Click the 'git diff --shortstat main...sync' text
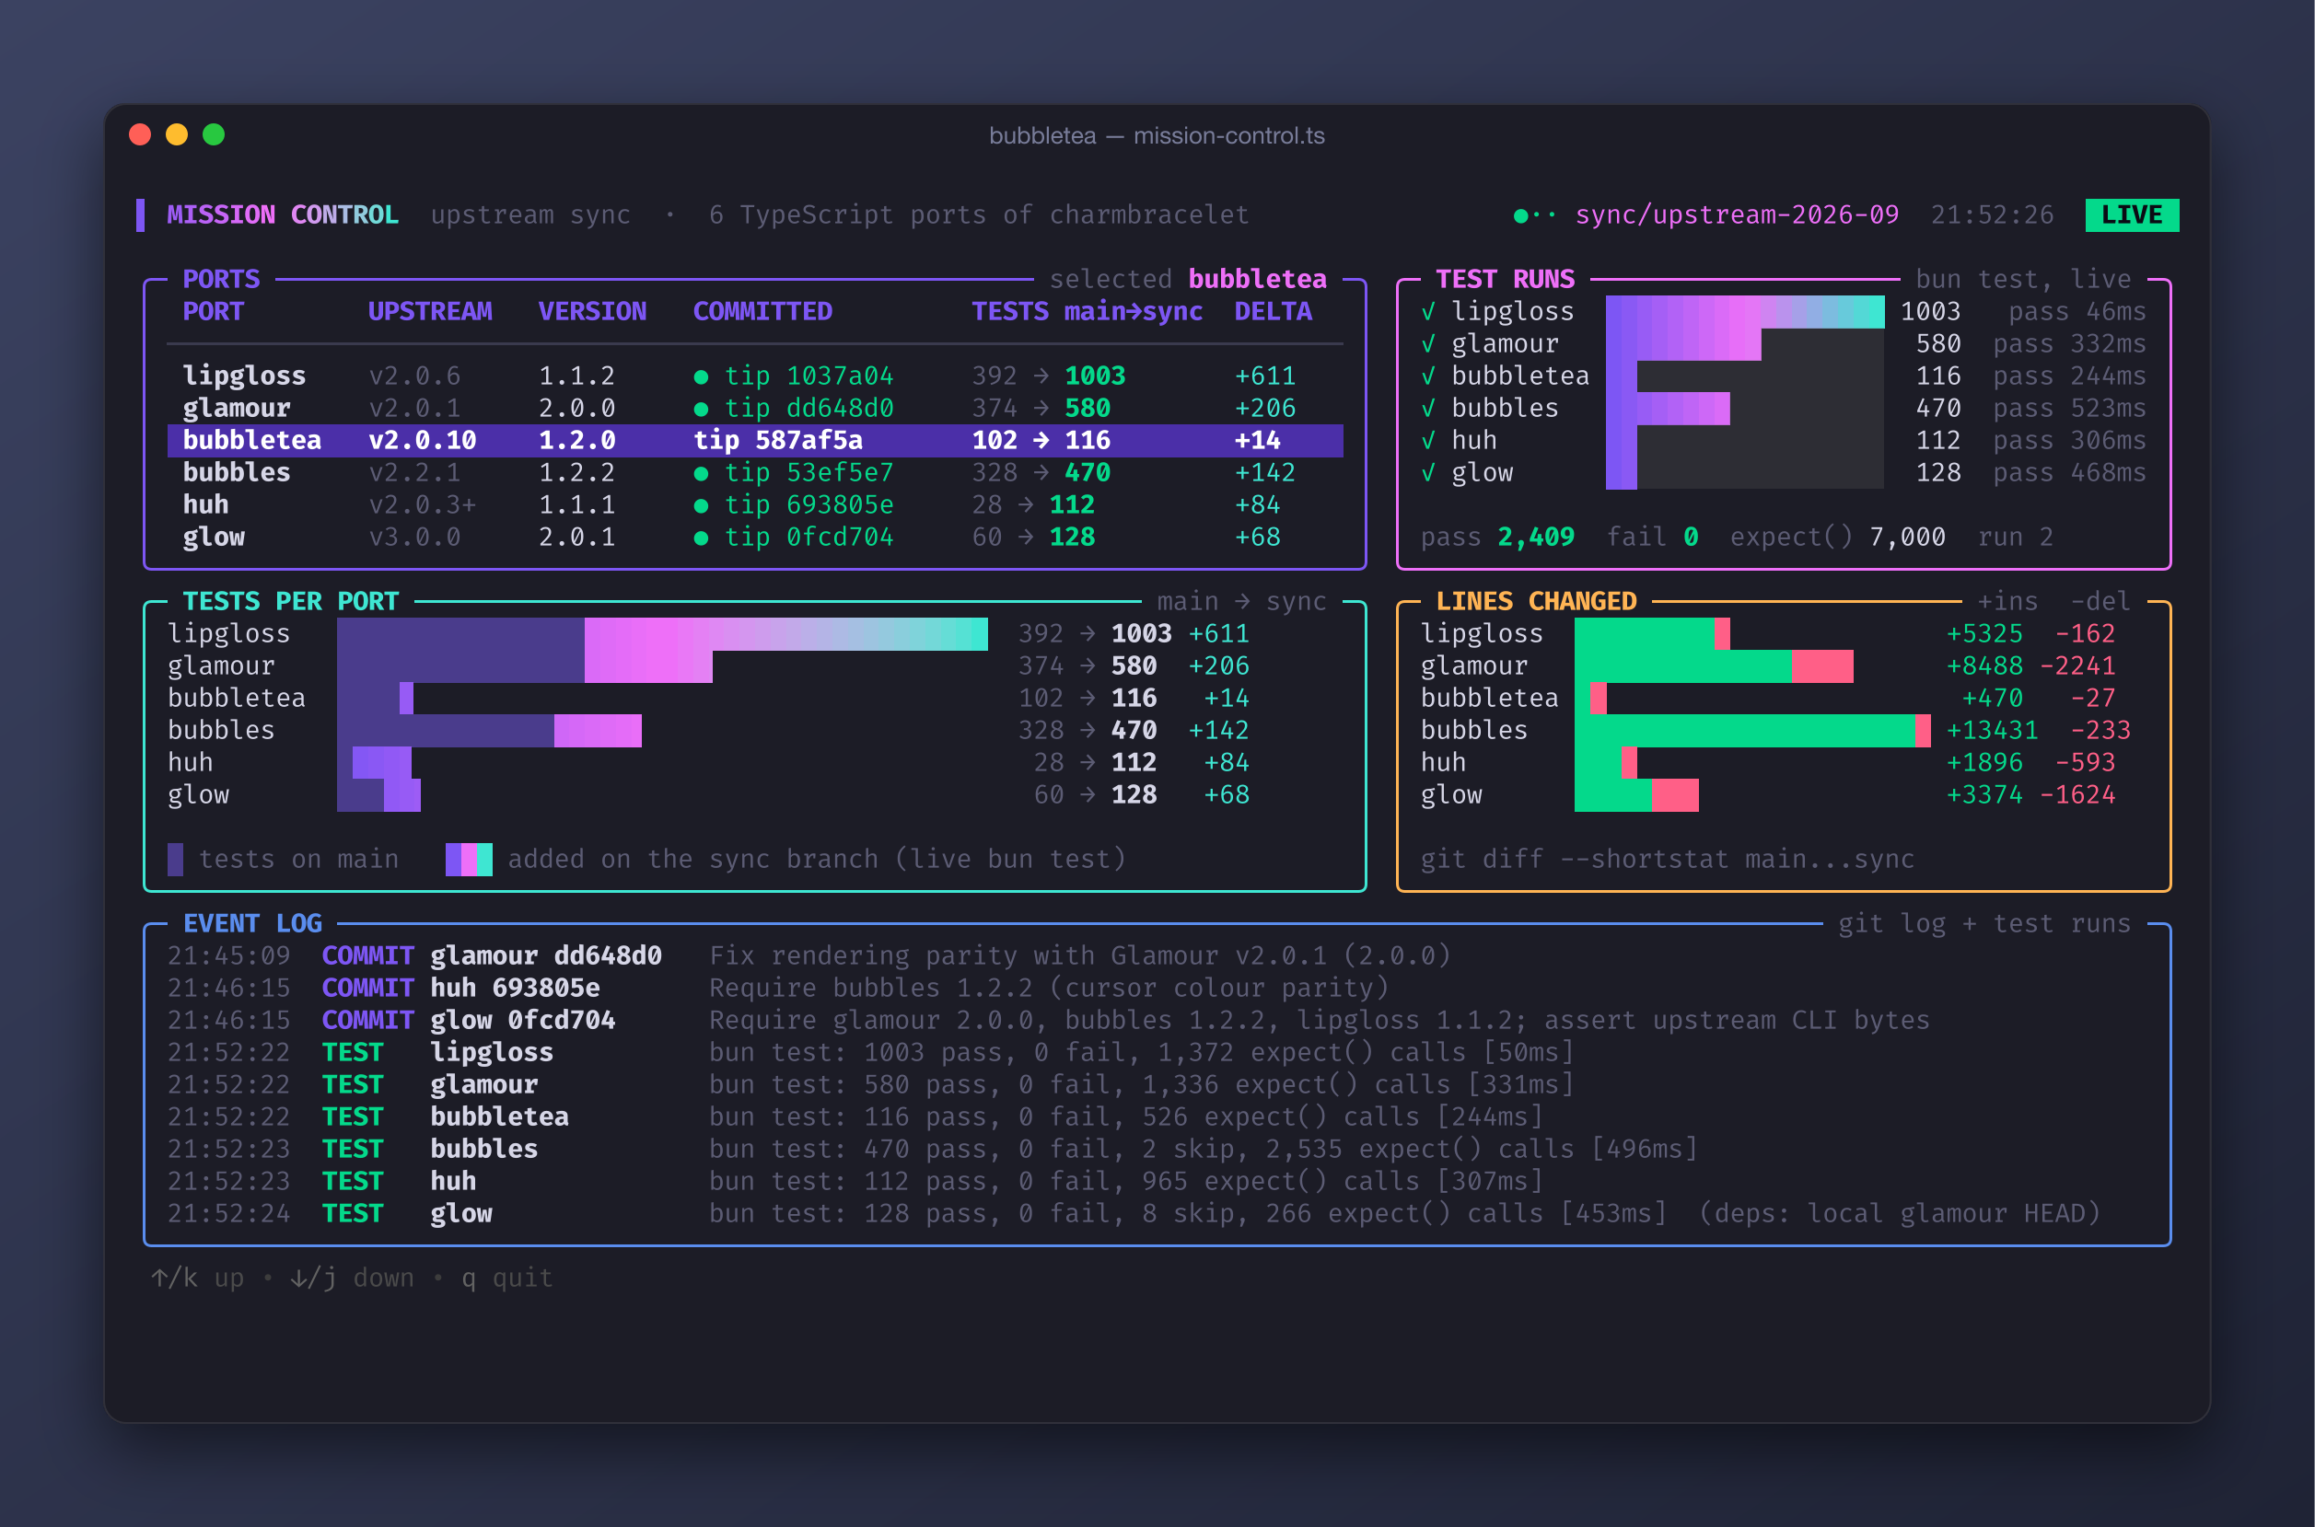 click(1667, 859)
